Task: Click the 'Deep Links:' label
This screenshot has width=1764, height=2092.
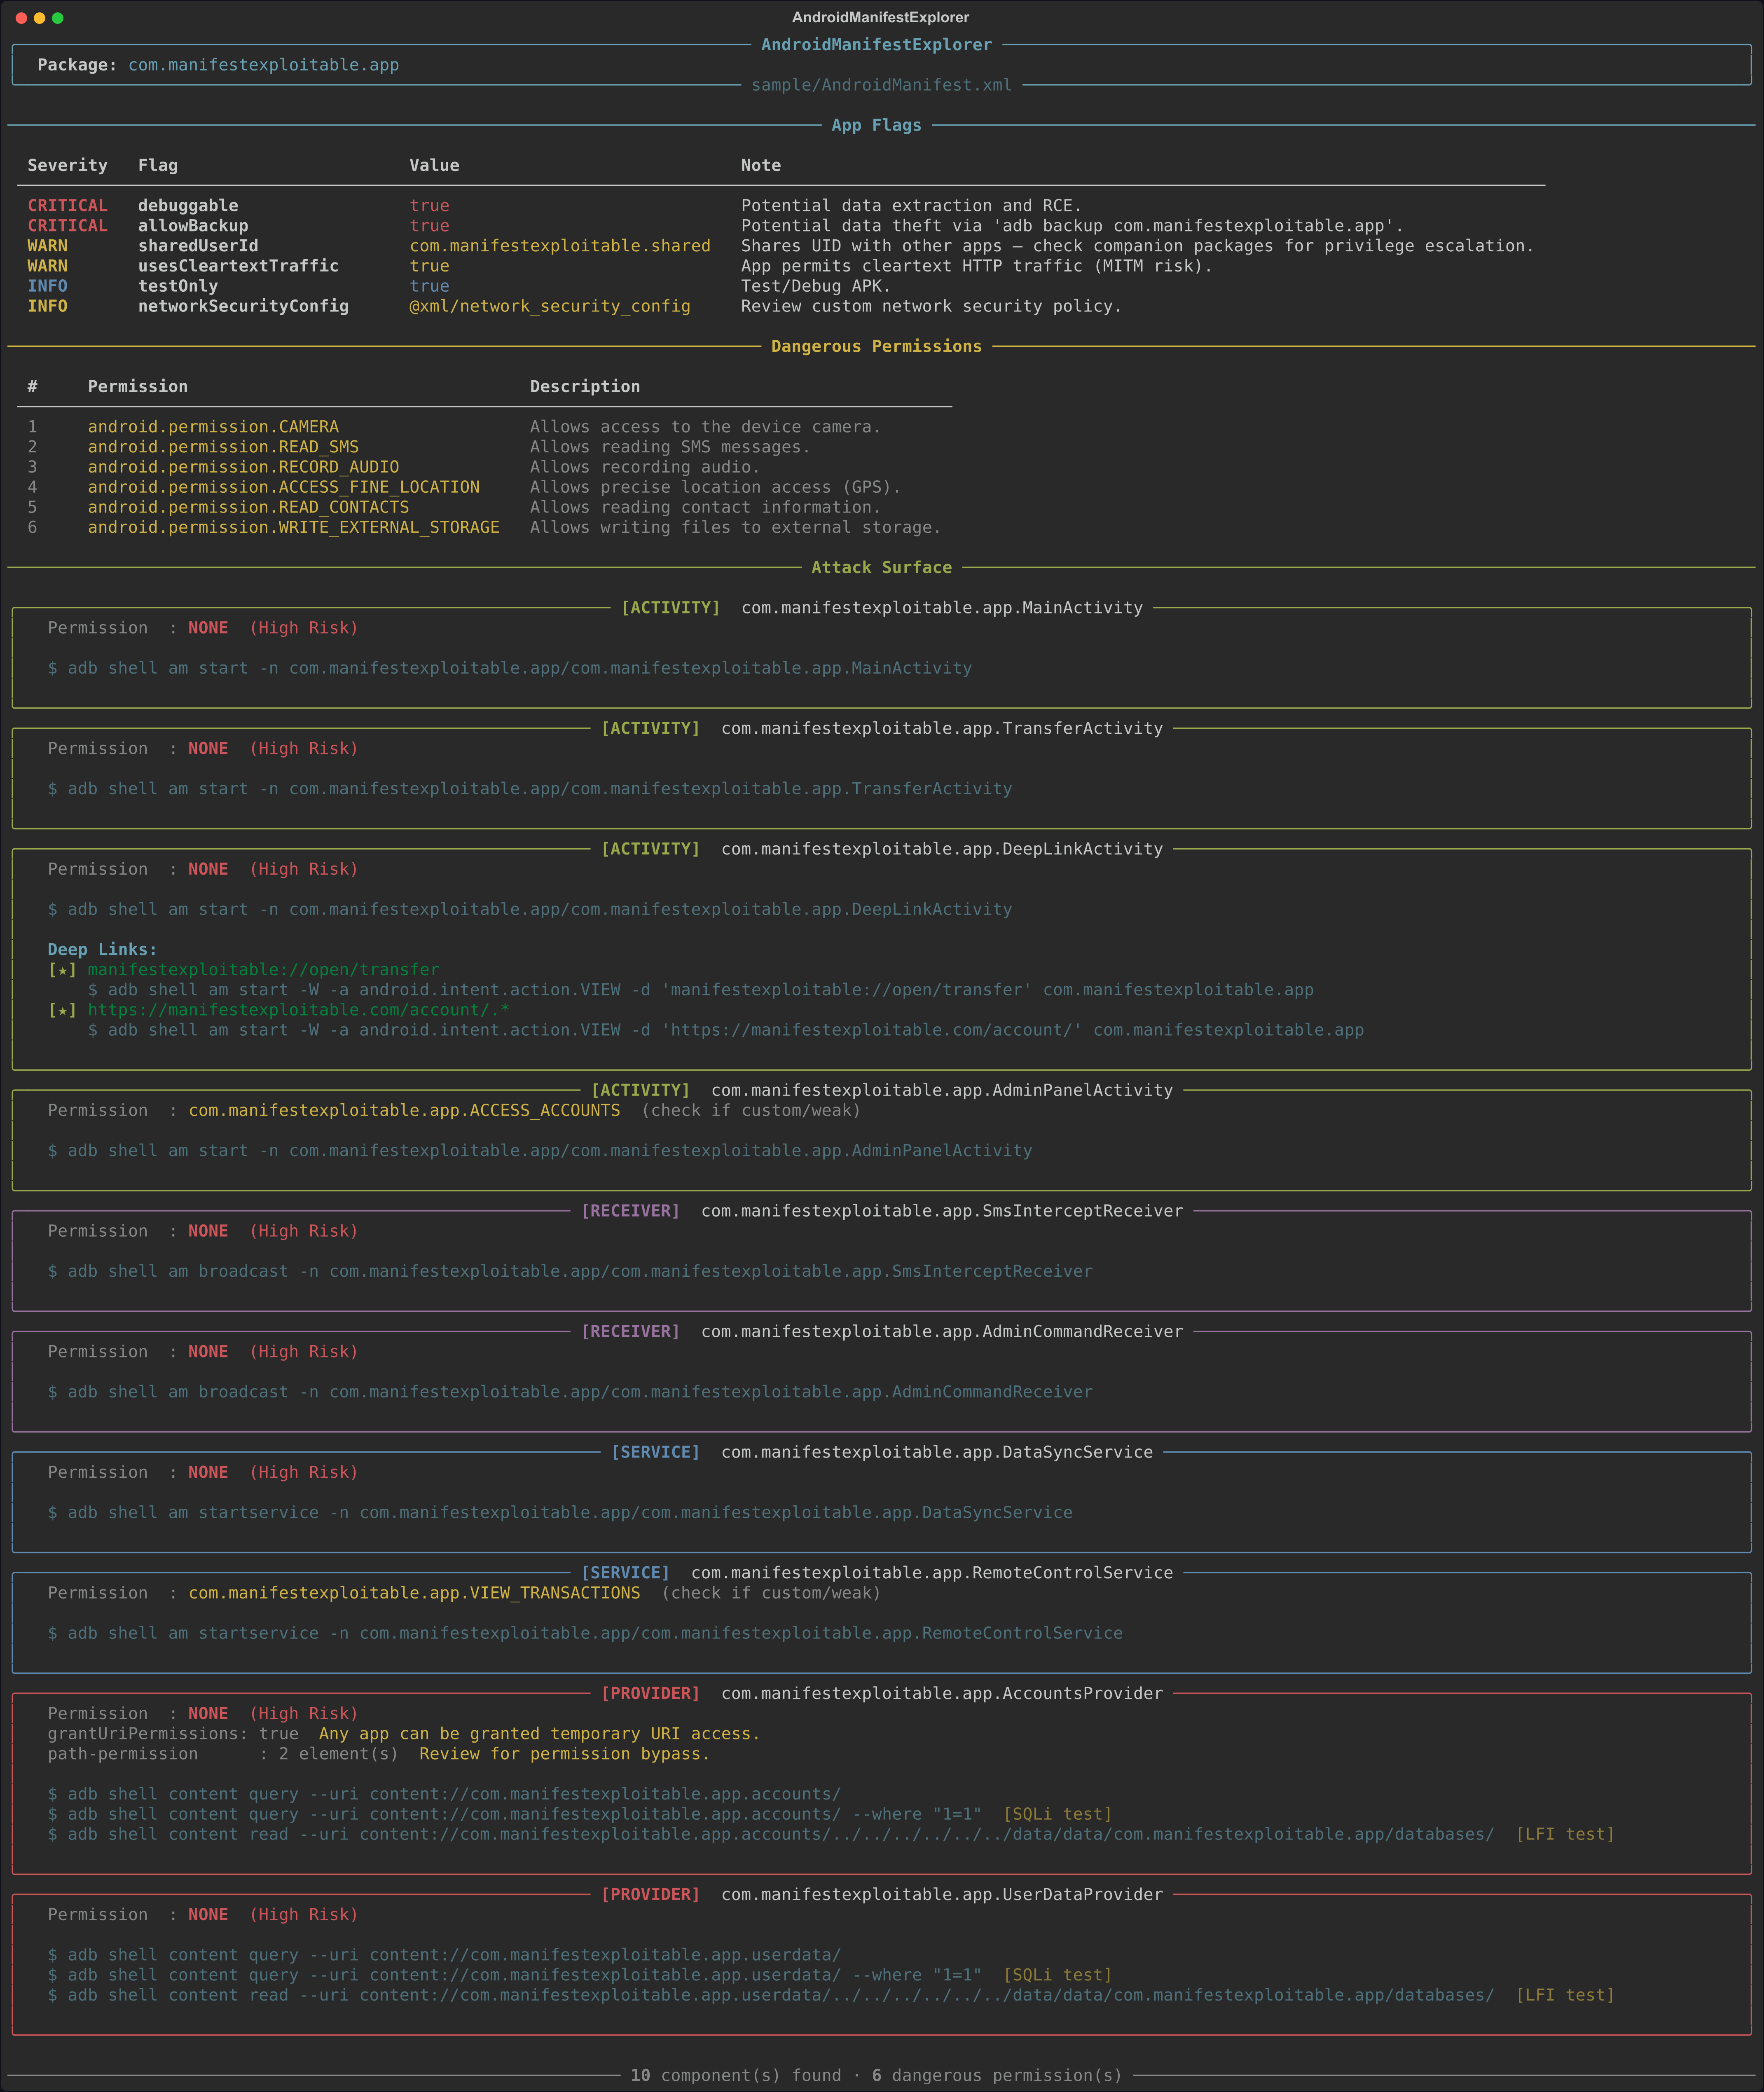Action: (x=102, y=950)
